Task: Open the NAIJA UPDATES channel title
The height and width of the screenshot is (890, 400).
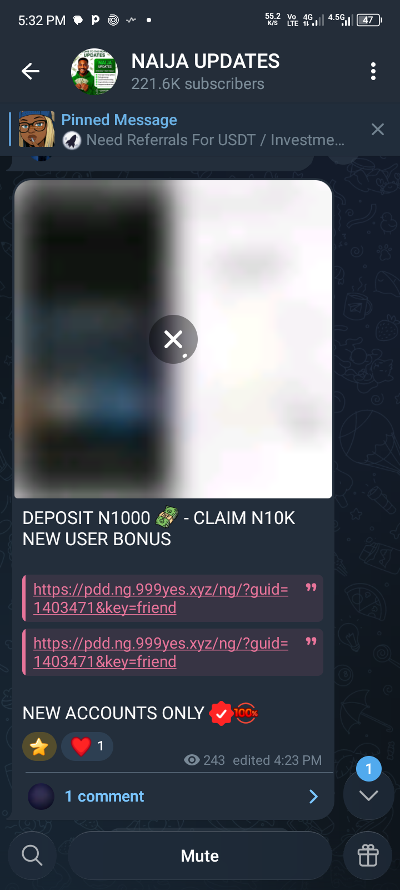Action: click(206, 61)
